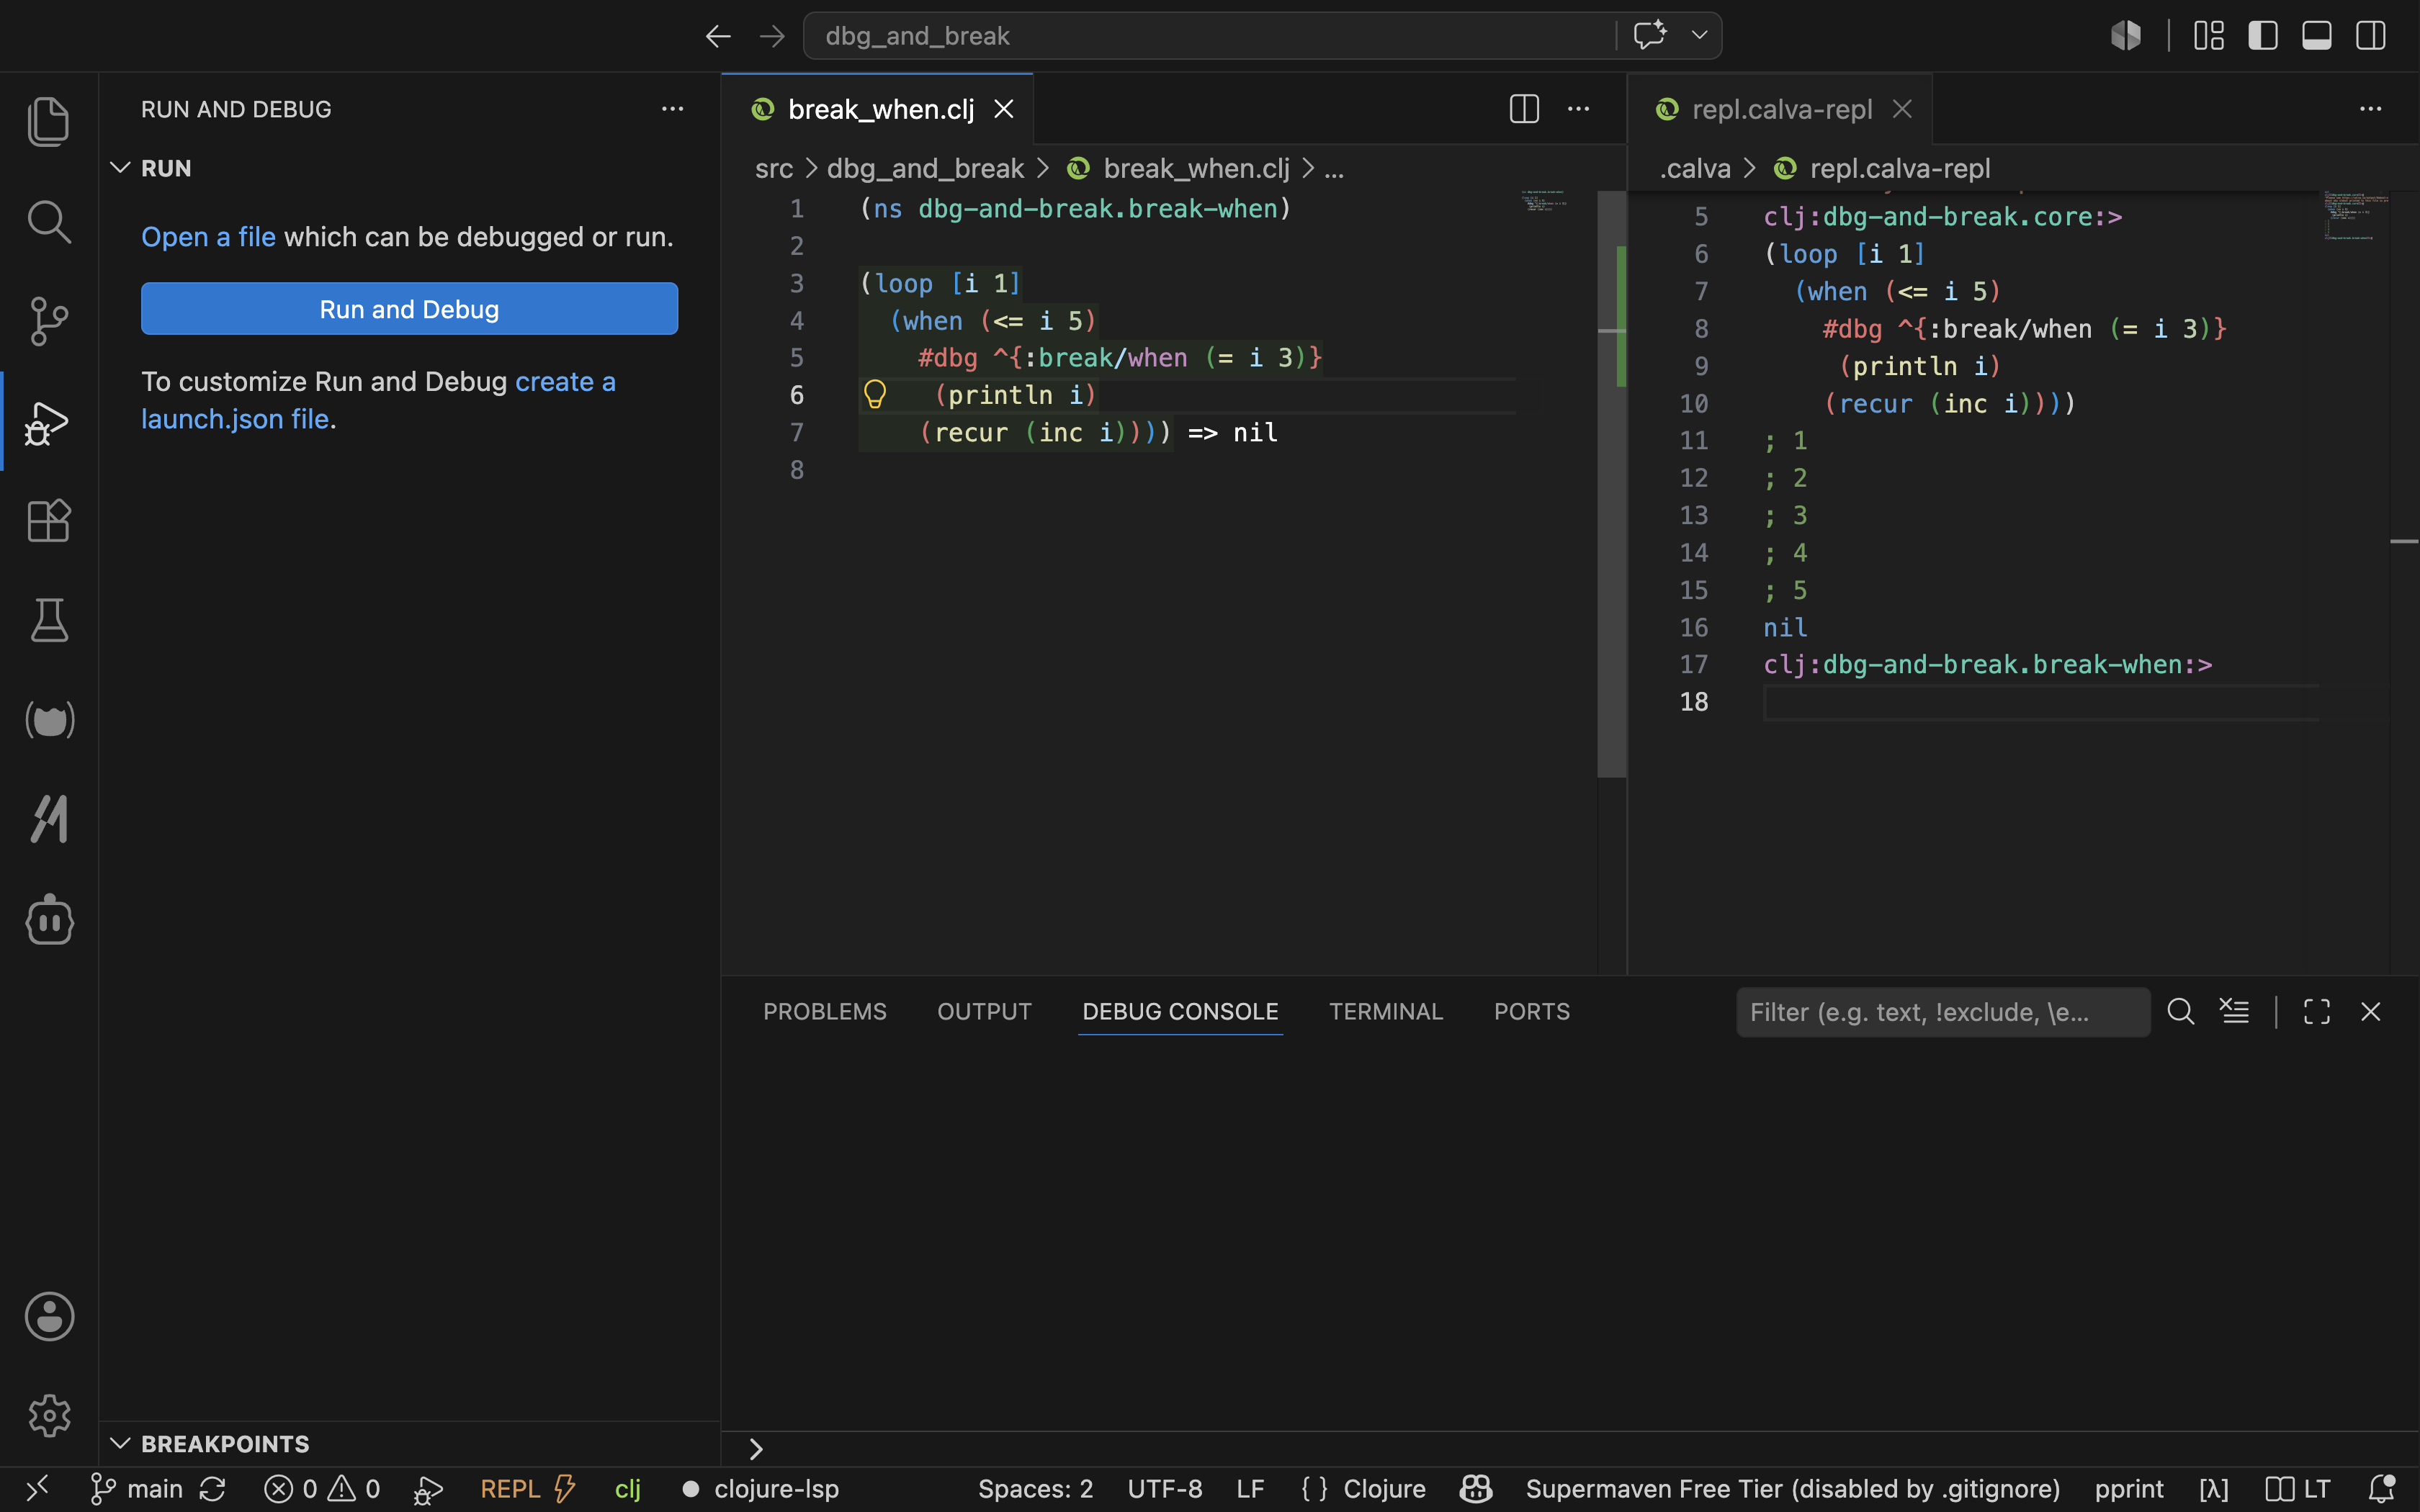Select the DEBUG CONSOLE tab

1180,1012
